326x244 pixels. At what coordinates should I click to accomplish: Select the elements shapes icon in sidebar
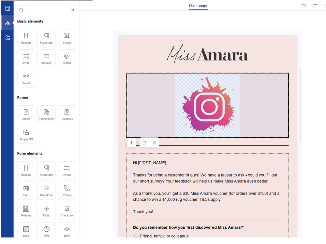tap(8, 23)
